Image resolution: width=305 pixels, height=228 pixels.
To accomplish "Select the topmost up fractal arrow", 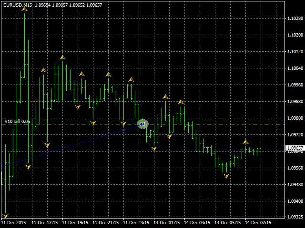I will (x=24, y=9).
